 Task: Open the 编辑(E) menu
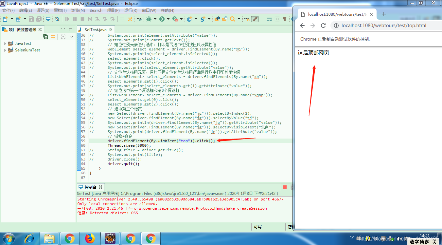tap(26, 10)
